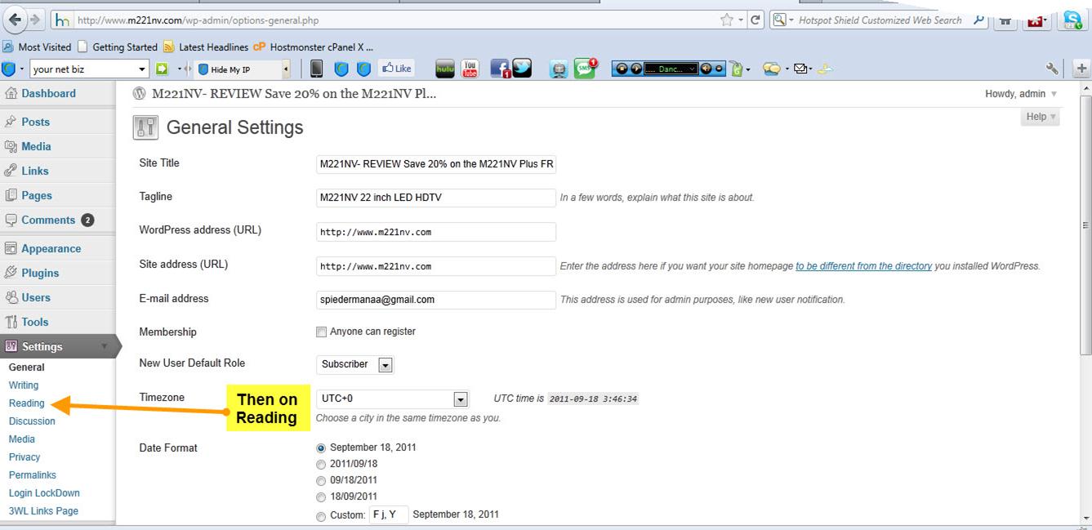The image size is (1092, 530).
Task: Open the Permalinks settings link
Action: (x=32, y=475)
